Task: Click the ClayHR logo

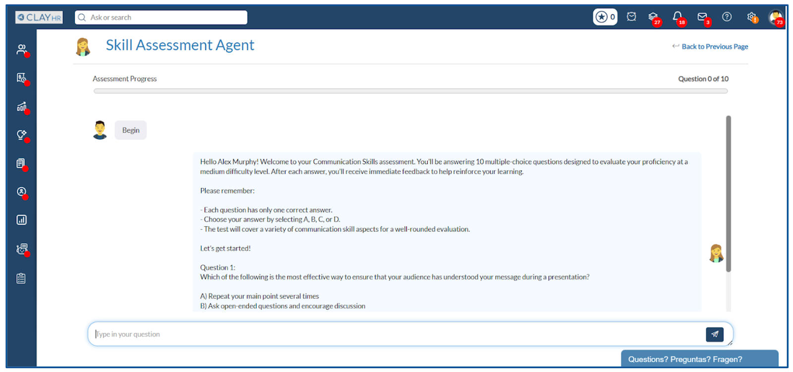Action: coord(39,17)
